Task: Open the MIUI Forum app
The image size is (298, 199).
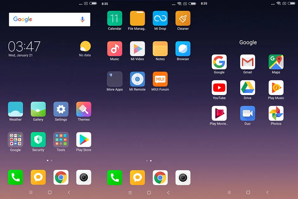Action: point(160,79)
